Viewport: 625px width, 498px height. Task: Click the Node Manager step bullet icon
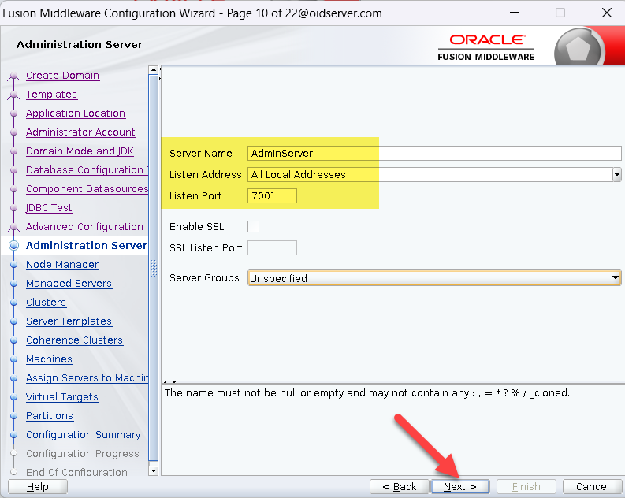[14, 265]
